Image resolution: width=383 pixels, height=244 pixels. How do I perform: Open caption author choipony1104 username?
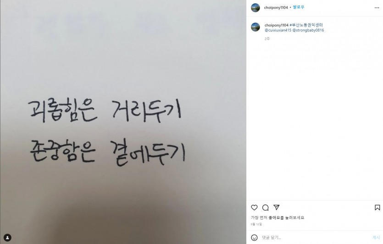pyautogui.click(x=276, y=25)
